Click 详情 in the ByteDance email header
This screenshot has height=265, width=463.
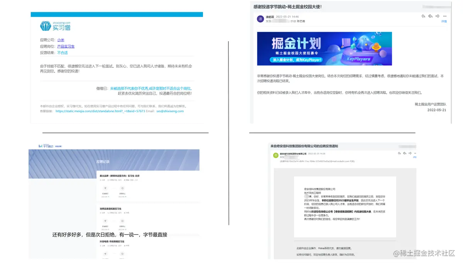coord(444,22)
